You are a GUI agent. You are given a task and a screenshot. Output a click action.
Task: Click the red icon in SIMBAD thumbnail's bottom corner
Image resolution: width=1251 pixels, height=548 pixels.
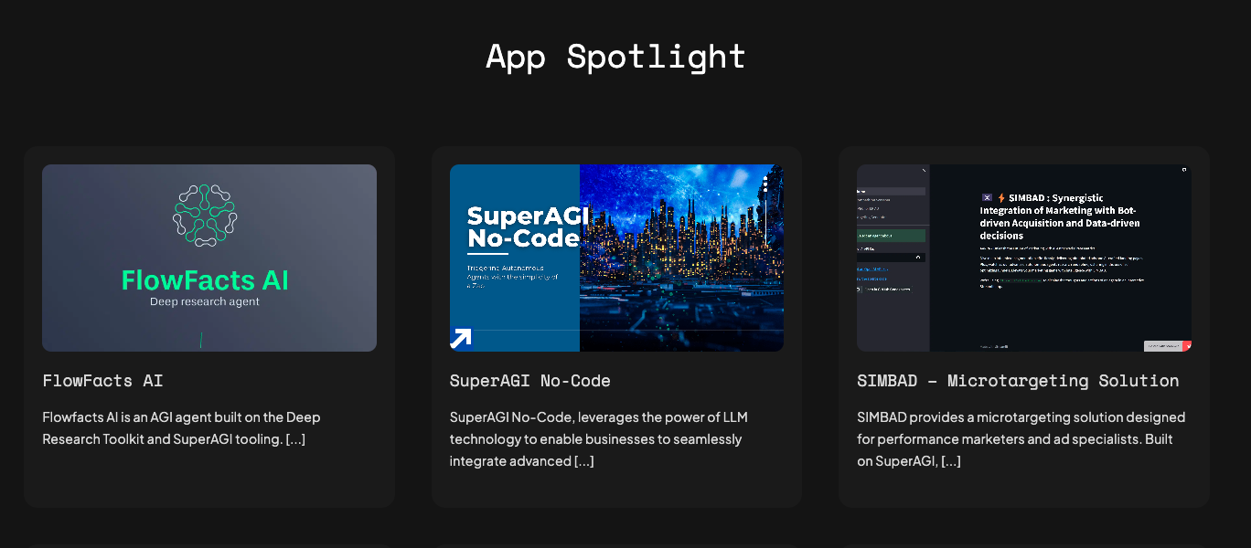point(1187,346)
